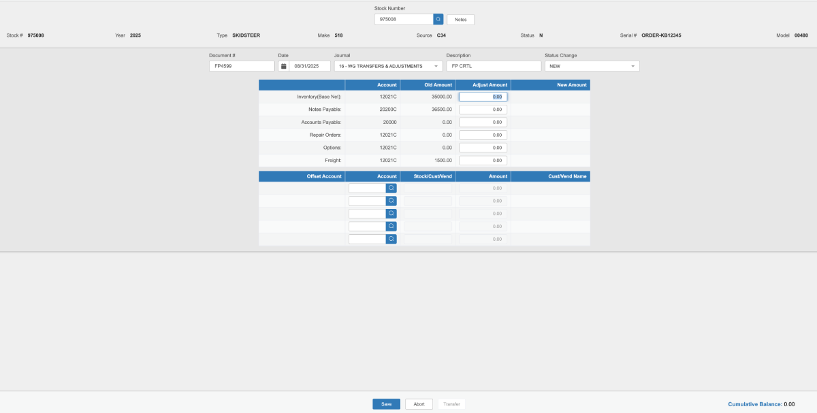This screenshot has height=413, width=817.
Task: Click first Offset Account search icon
Action: pyautogui.click(x=391, y=188)
